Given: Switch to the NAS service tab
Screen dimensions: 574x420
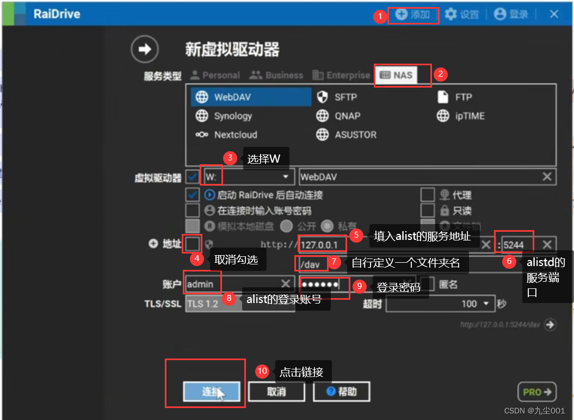Looking at the screenshot, I should coord(396,75).
